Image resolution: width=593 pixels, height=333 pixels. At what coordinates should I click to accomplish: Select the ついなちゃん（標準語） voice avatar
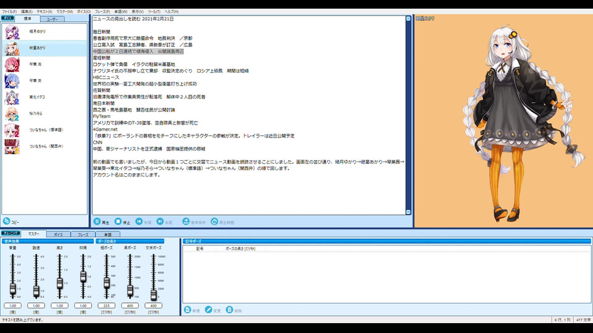[x=12, y=130]
